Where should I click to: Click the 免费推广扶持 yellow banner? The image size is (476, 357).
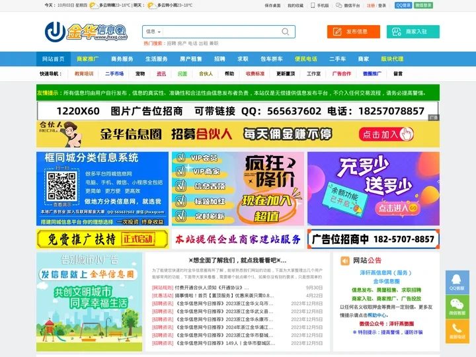click(102, 239)
